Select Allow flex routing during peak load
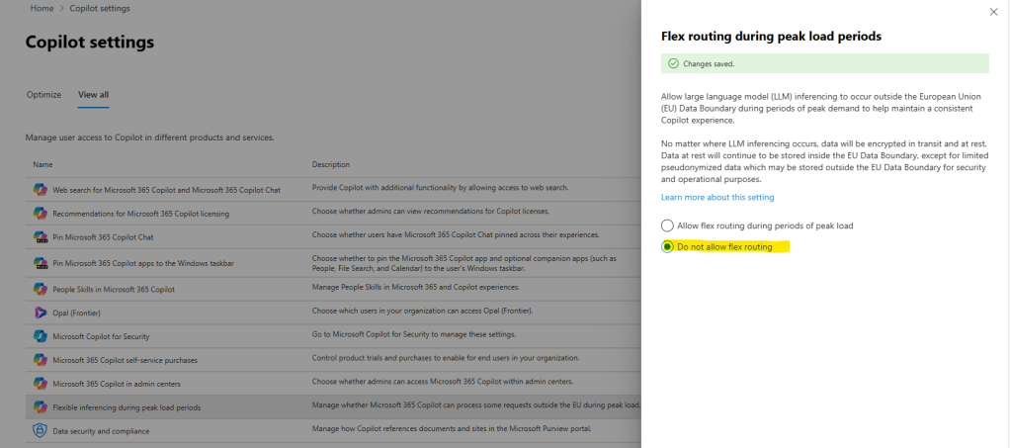The height and width of the screenshot is (448, 1010). tap(668, 225)
